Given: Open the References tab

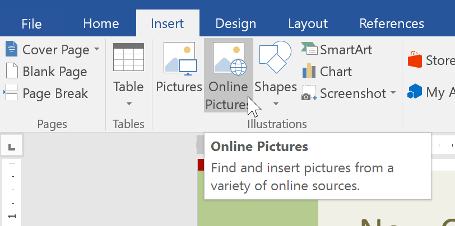Looking at the screenshot, I should (392, 23).
